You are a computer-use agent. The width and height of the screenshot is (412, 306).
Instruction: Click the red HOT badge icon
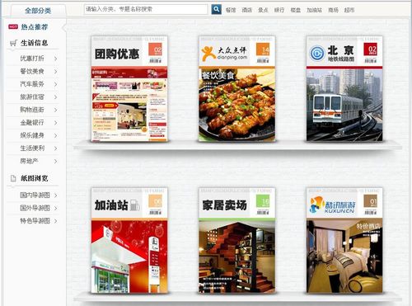pos(13,26)
